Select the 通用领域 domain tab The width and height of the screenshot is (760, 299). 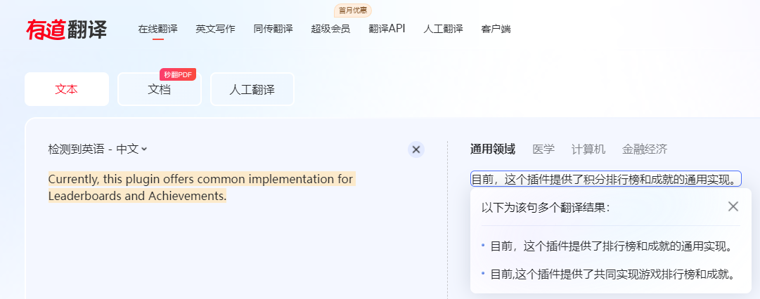[x=492, y=149]
